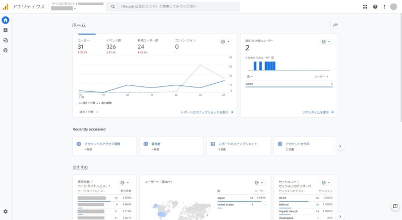Open the Google apps grid icon
The height and width of the screenshot is (220, 402).
365,7
